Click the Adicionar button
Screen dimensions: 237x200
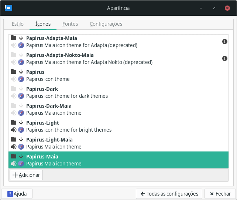coord(26,175)
